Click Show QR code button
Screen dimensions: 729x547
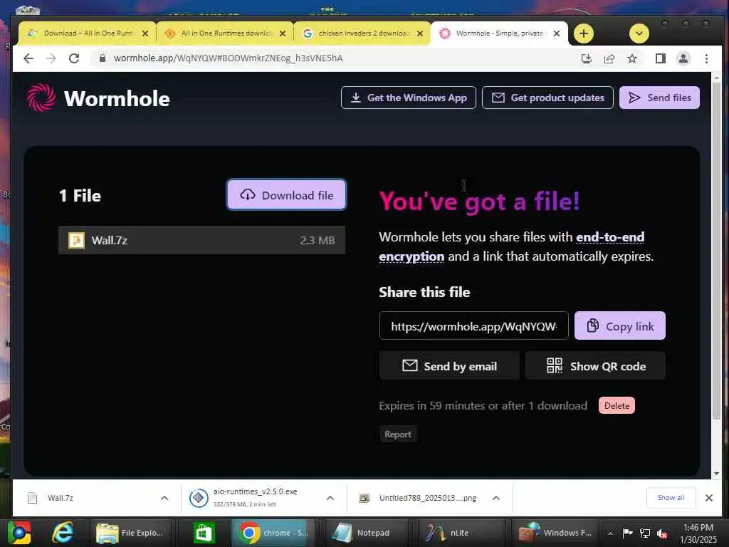pos(595,366)
